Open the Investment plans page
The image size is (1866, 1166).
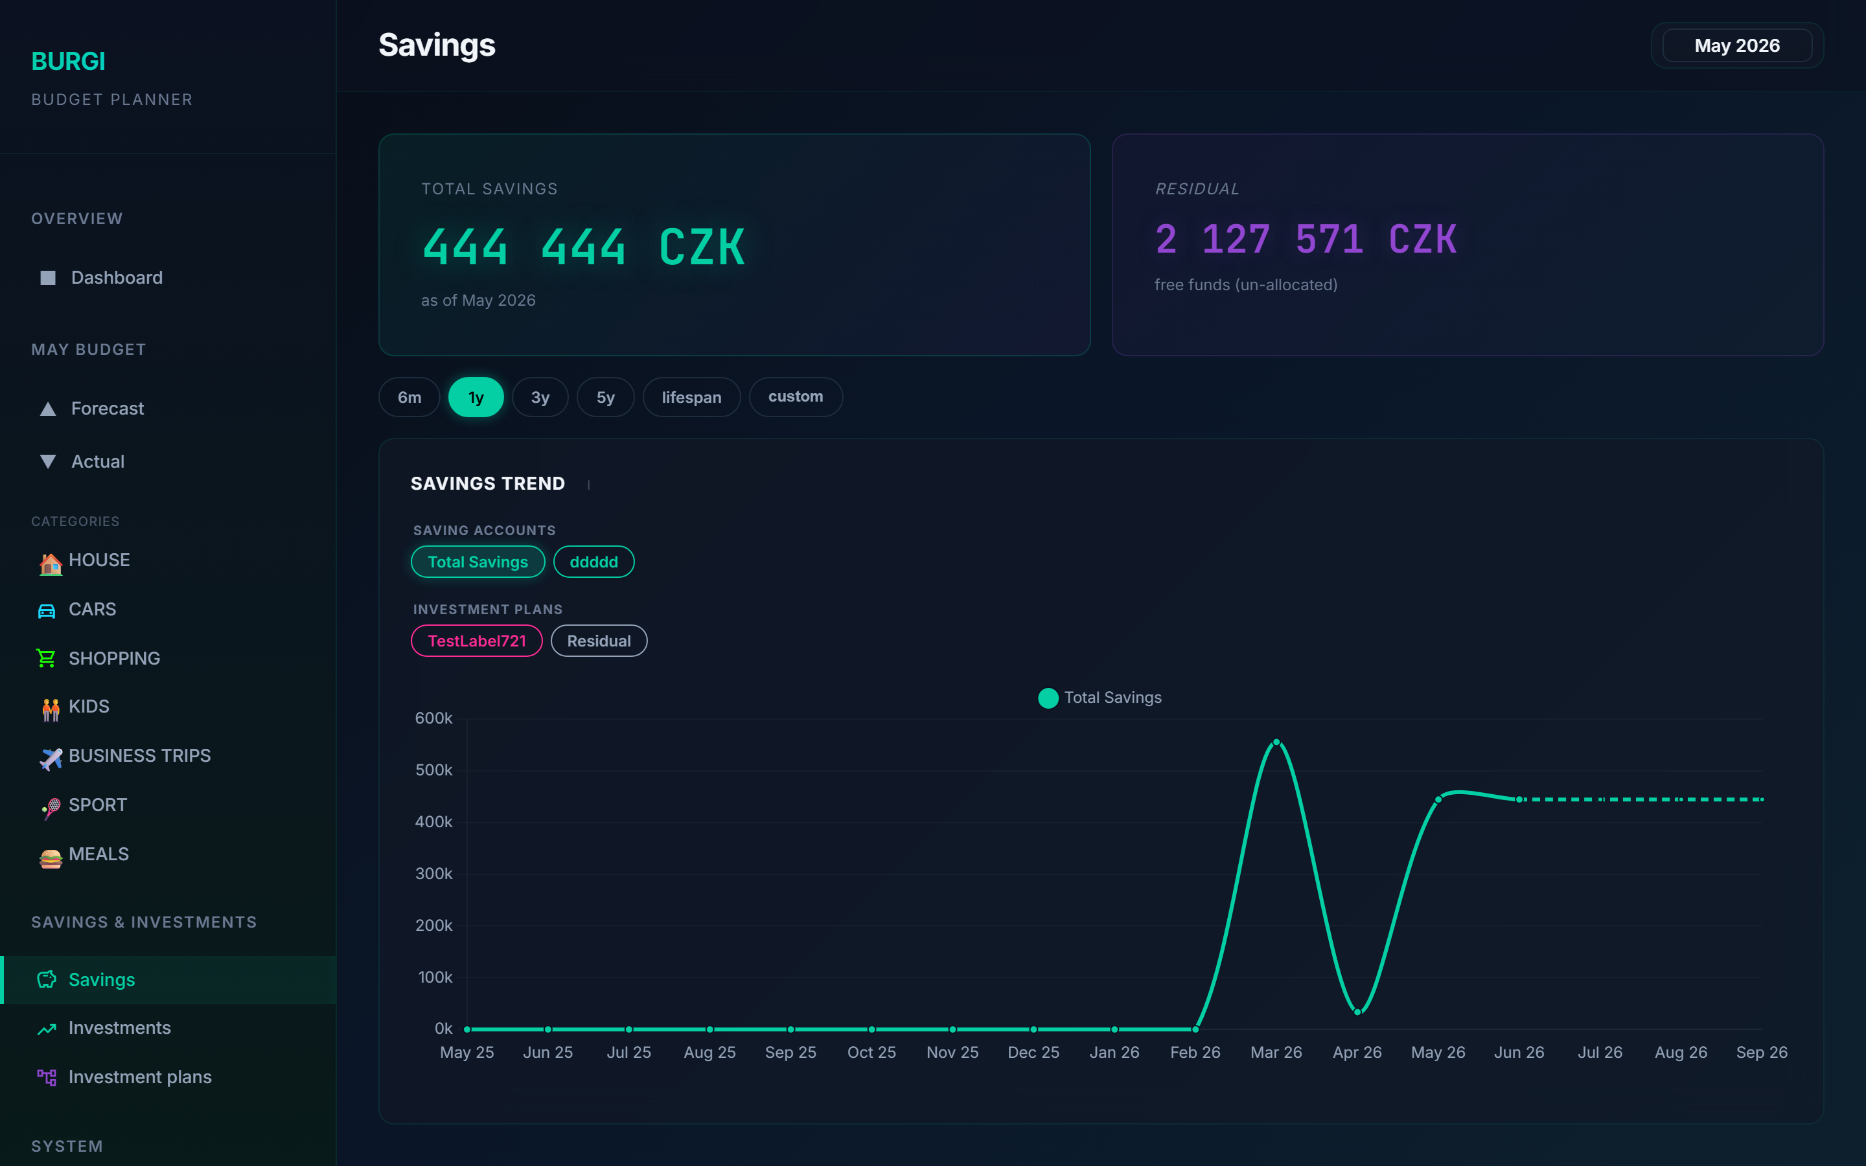pos(168,1077)
